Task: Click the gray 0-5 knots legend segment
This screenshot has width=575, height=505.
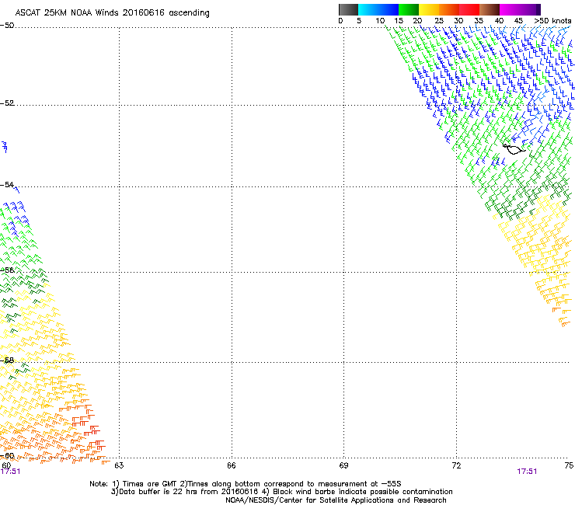Action: pos(348,9)
